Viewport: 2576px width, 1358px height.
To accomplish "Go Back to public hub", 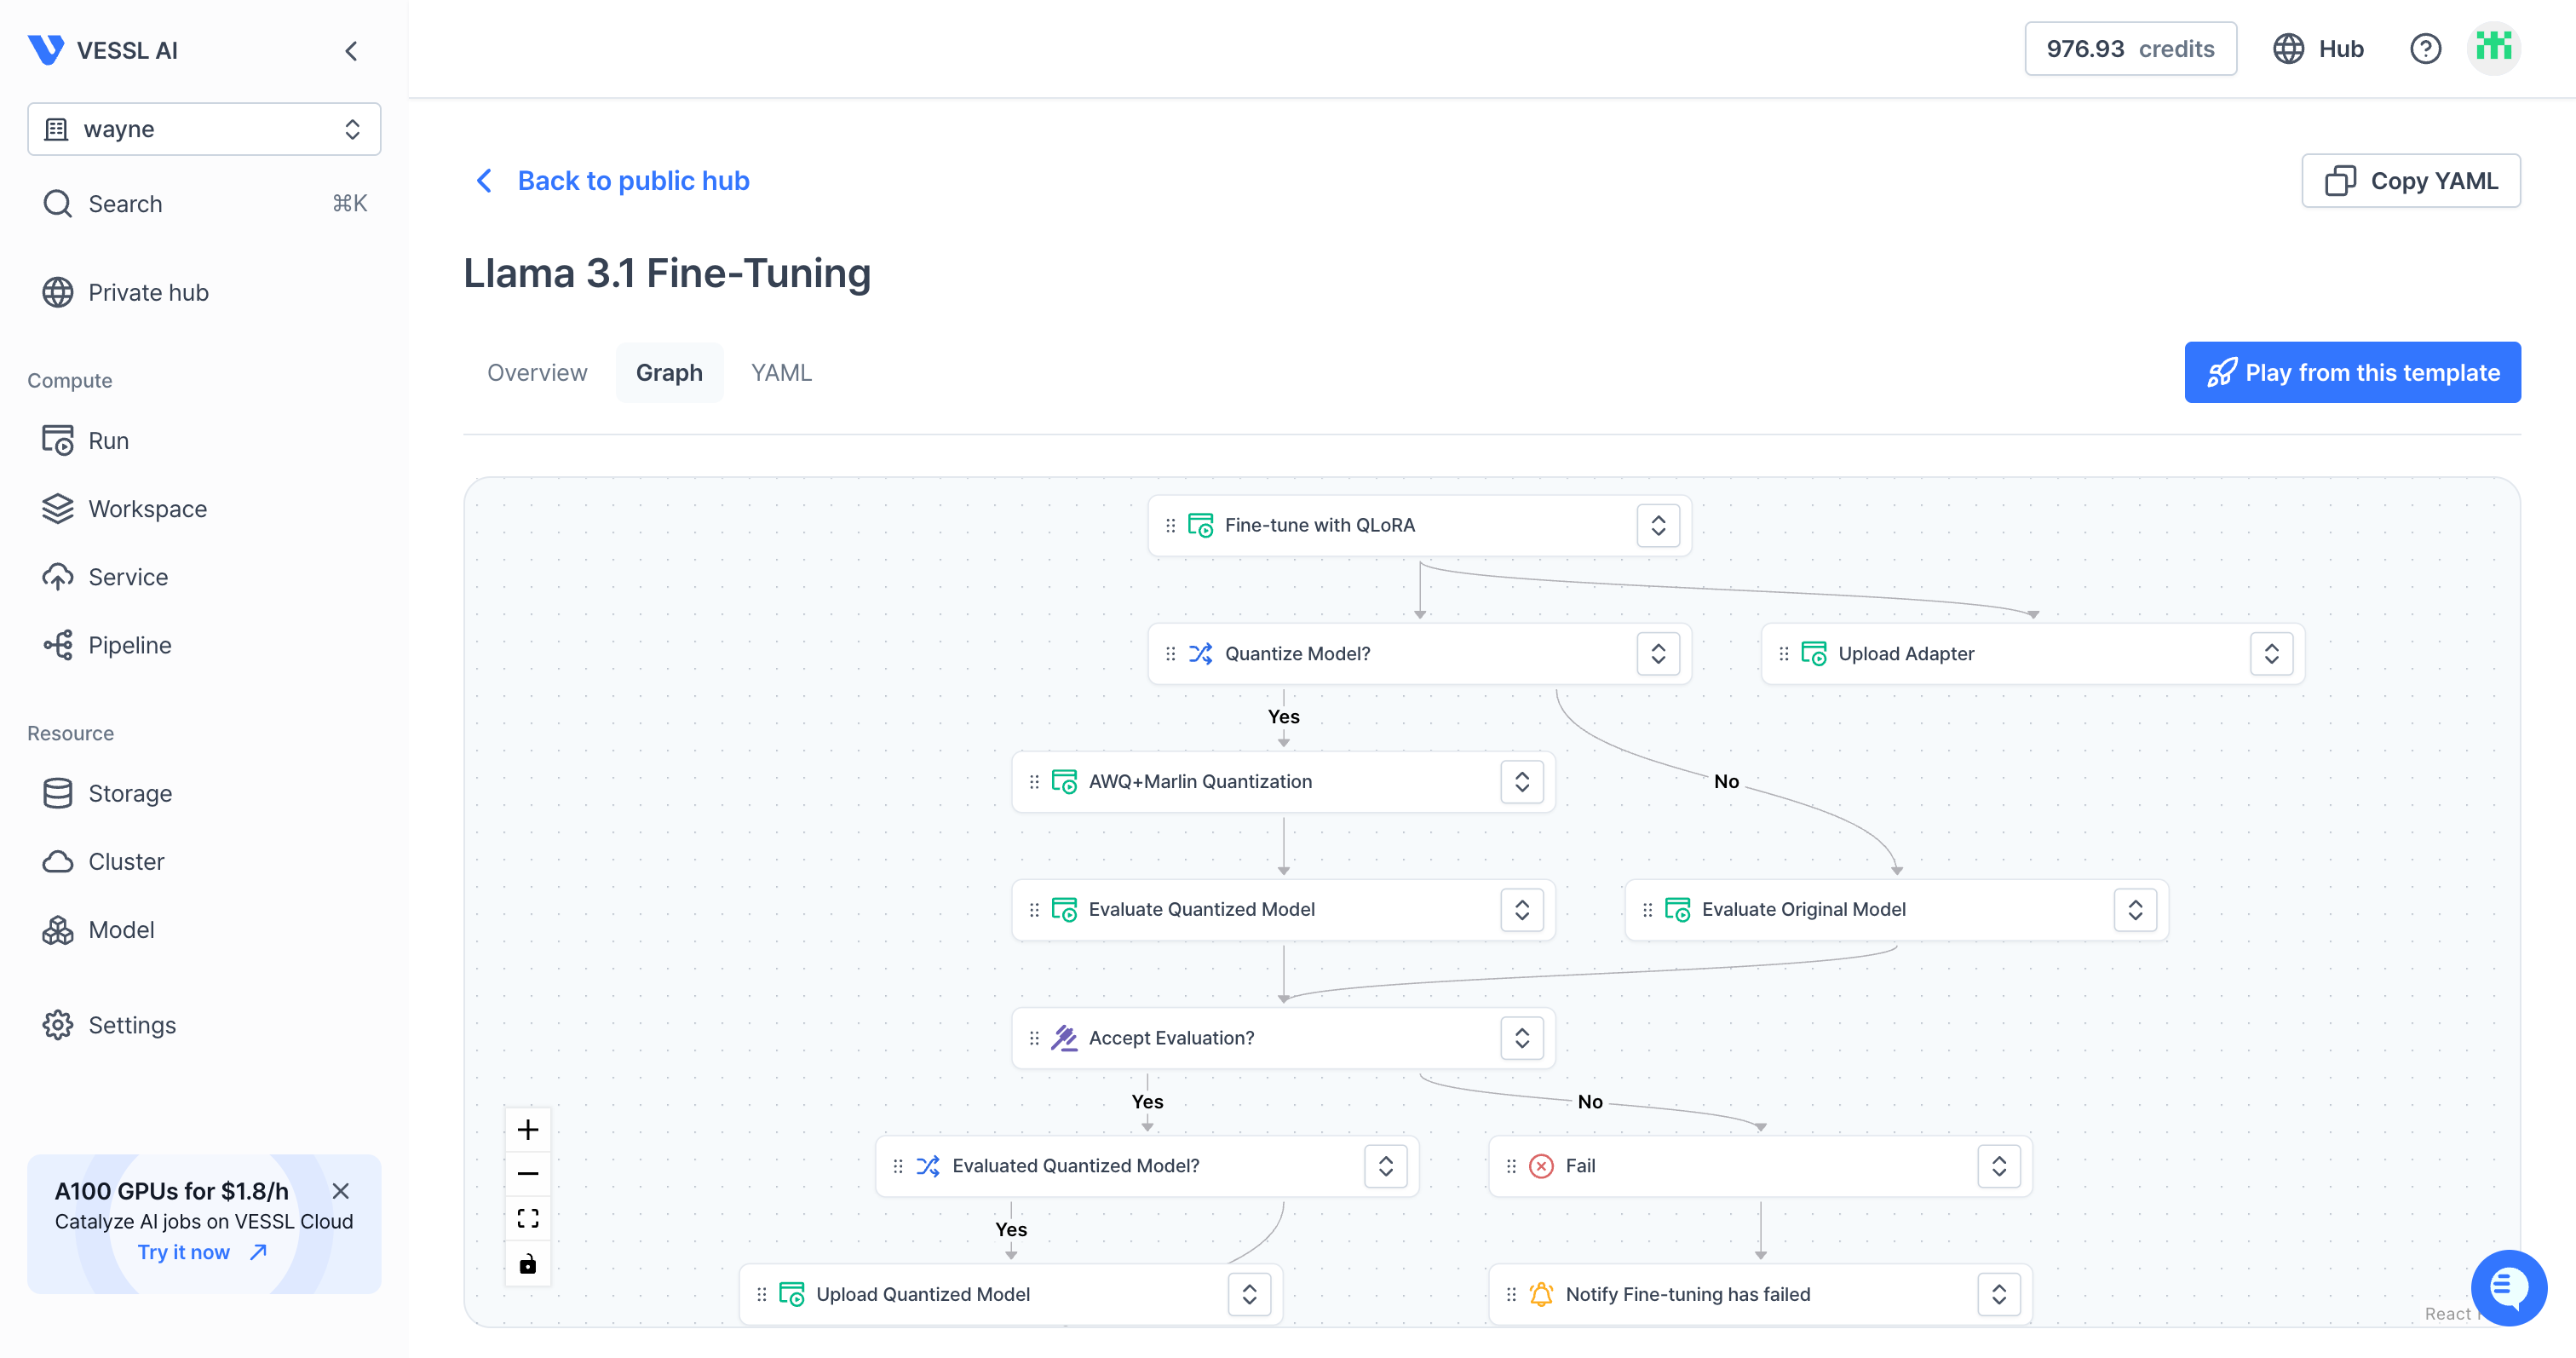I will pos(633,180).
